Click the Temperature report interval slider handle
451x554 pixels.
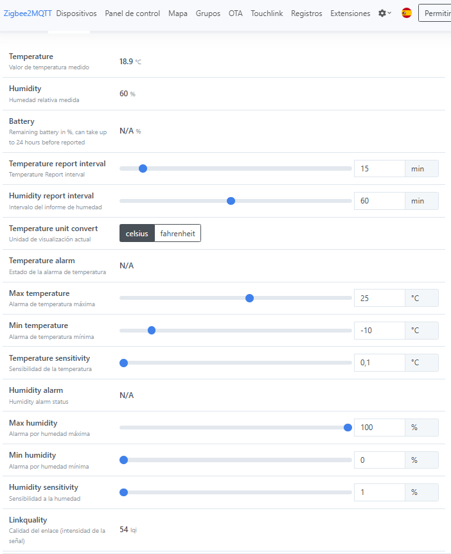(143, 168)
